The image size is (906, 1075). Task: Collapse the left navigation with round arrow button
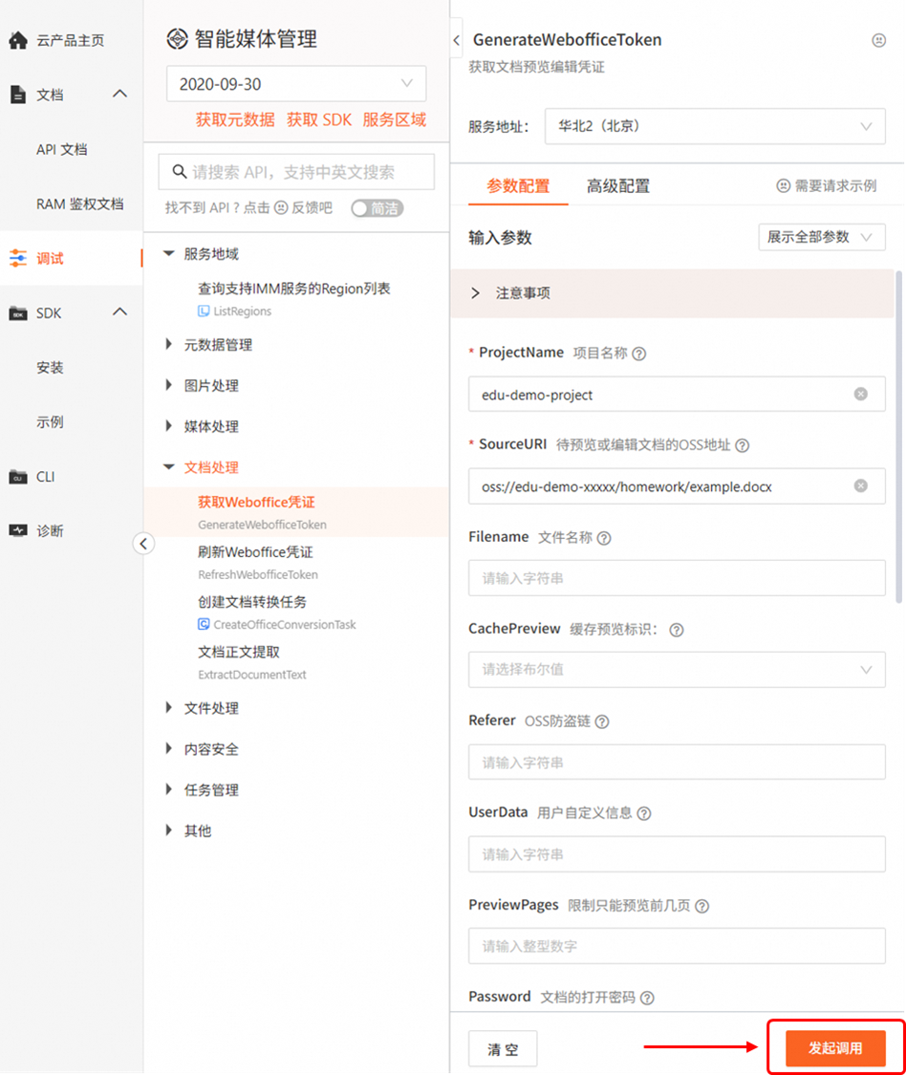[143, 544]
